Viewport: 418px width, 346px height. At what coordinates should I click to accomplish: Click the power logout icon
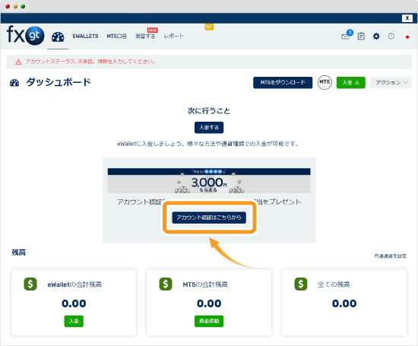(391, 36)
